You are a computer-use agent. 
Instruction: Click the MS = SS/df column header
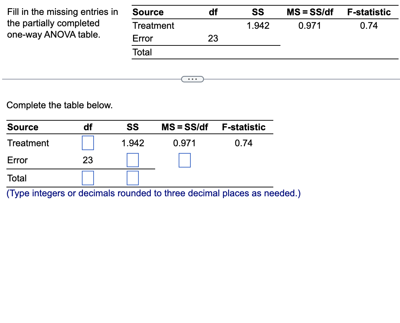(185, 127)
